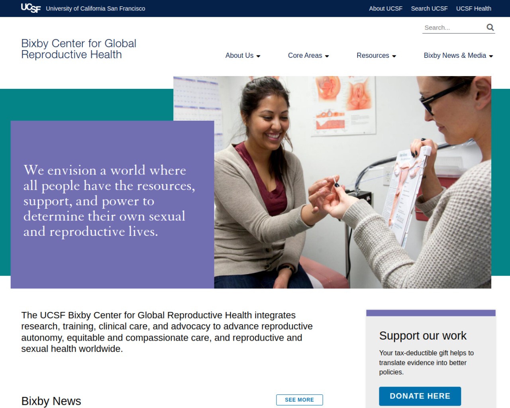Click the 'We envision a world' vision statement

tap(109, 201)
